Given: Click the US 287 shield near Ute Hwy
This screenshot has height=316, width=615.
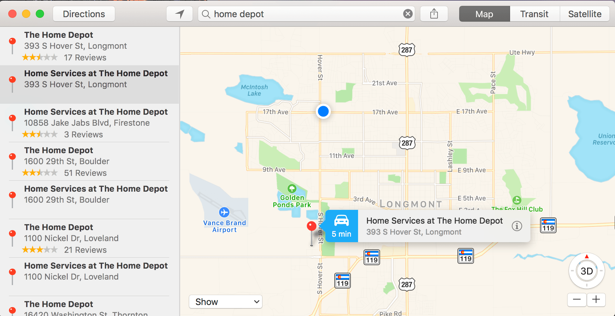Looking at the screenshot, I should click(407, 50).
